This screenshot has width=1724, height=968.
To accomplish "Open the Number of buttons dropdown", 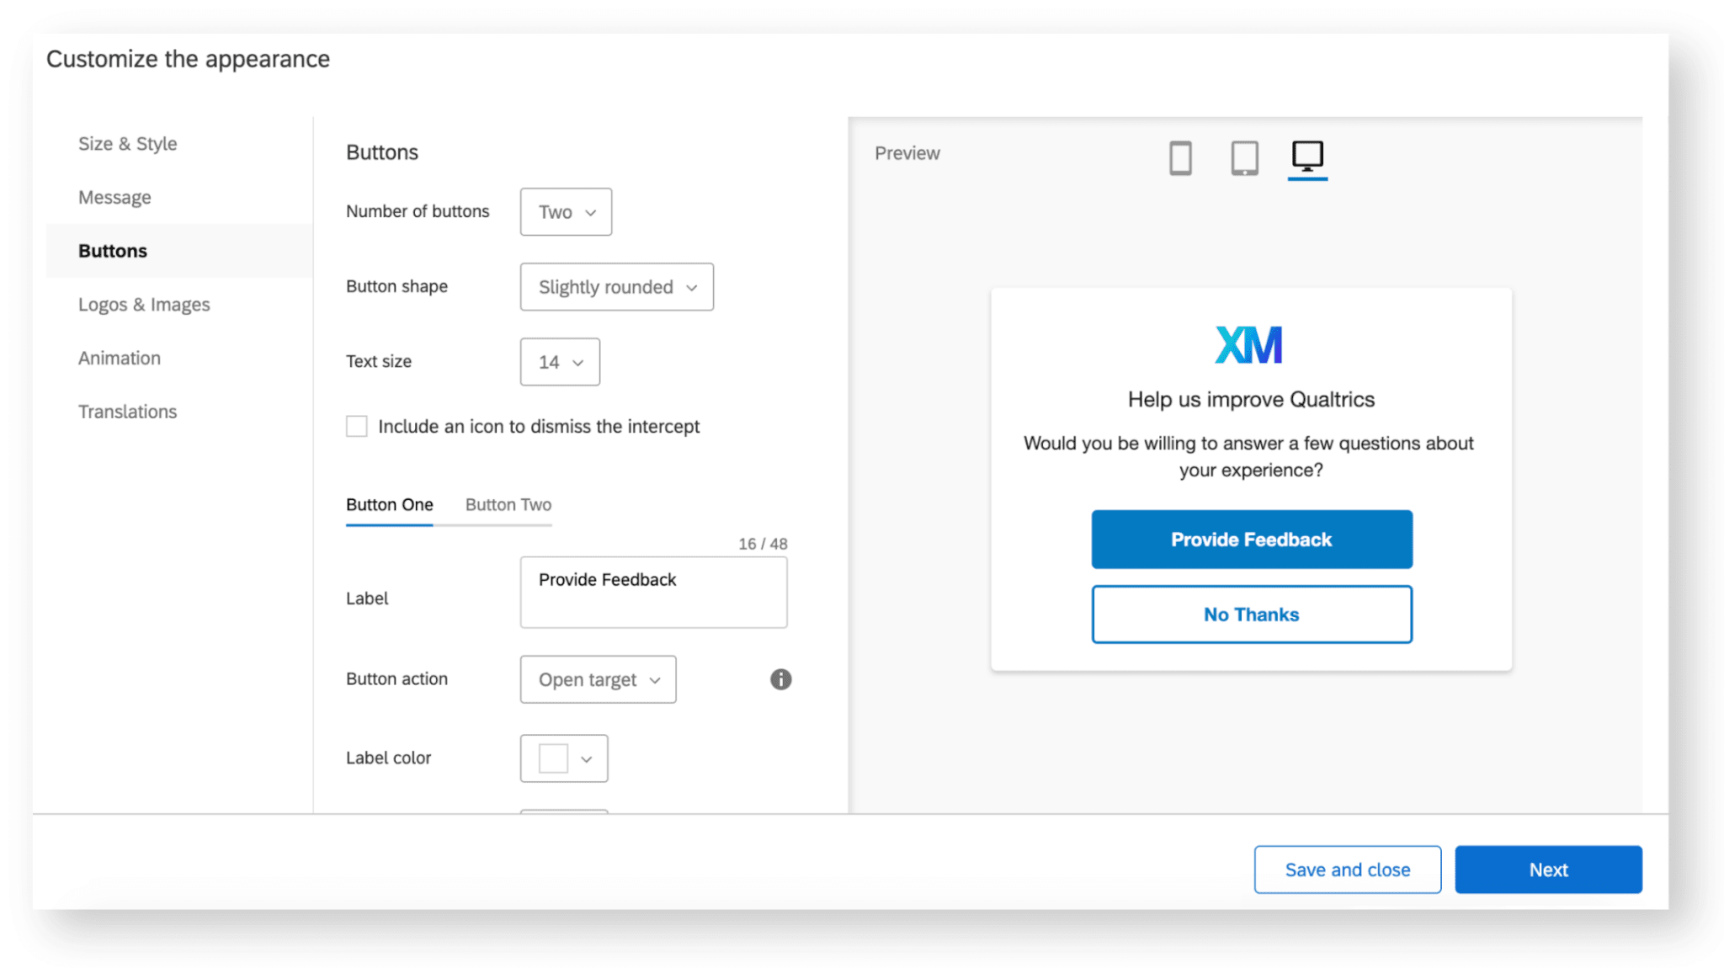I will coord(565,212).
